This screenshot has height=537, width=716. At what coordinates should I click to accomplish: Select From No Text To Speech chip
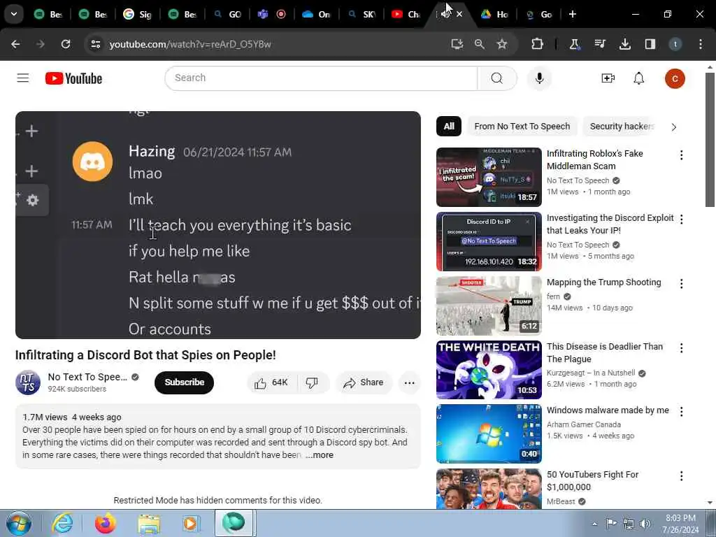pyautogui.click(x=522, y=127)
